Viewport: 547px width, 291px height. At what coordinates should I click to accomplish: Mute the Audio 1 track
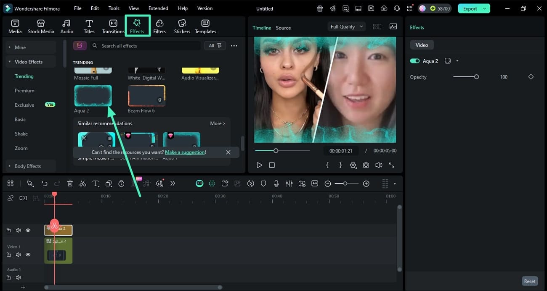pyautogui.click(x=19, y=278)
